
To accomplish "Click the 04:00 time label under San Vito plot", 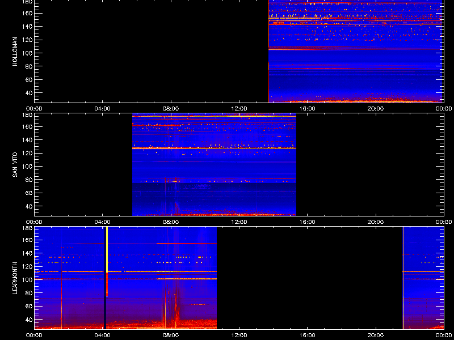I will coord(103,222).
